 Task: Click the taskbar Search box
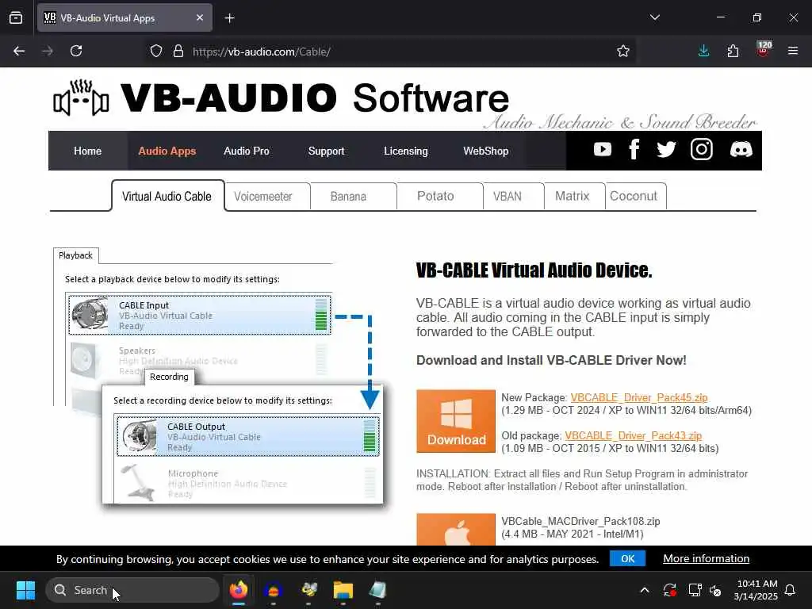coord(132,590)
